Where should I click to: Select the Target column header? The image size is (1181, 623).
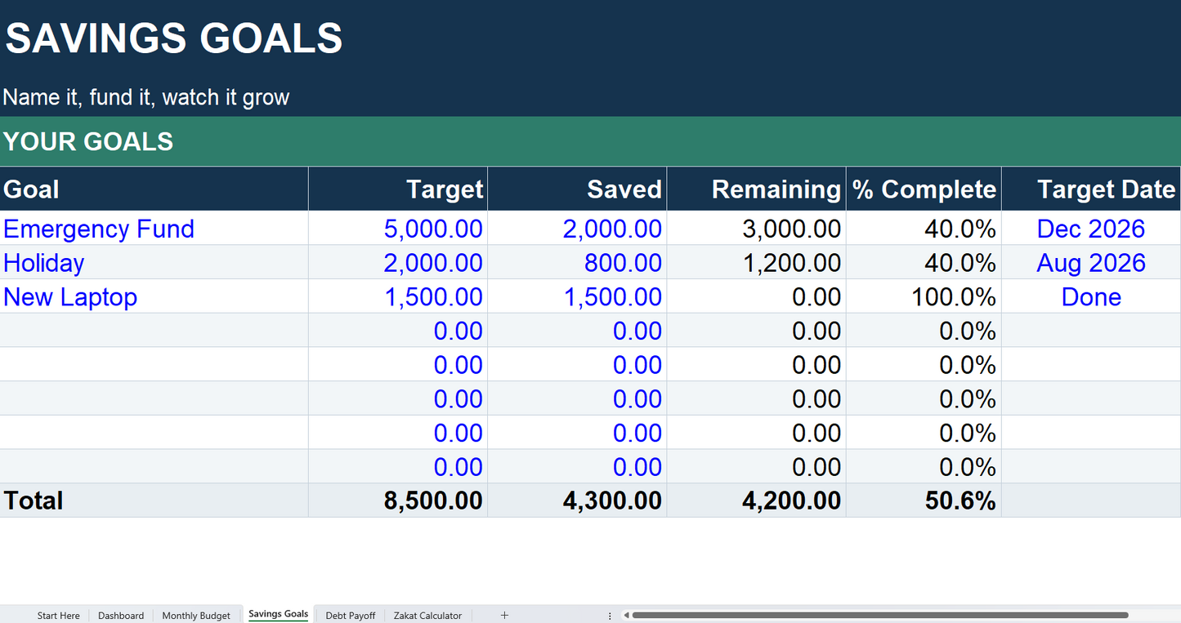(x=398, y=189)
